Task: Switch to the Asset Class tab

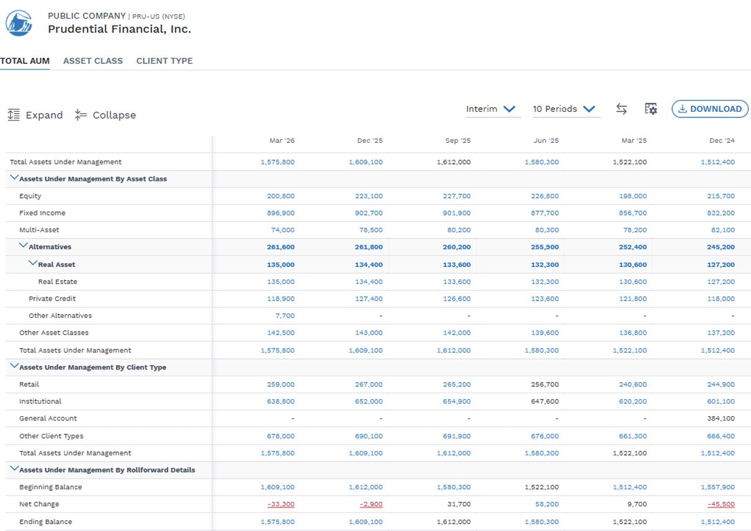Action: pyautogui.click(x=93, y=61)
